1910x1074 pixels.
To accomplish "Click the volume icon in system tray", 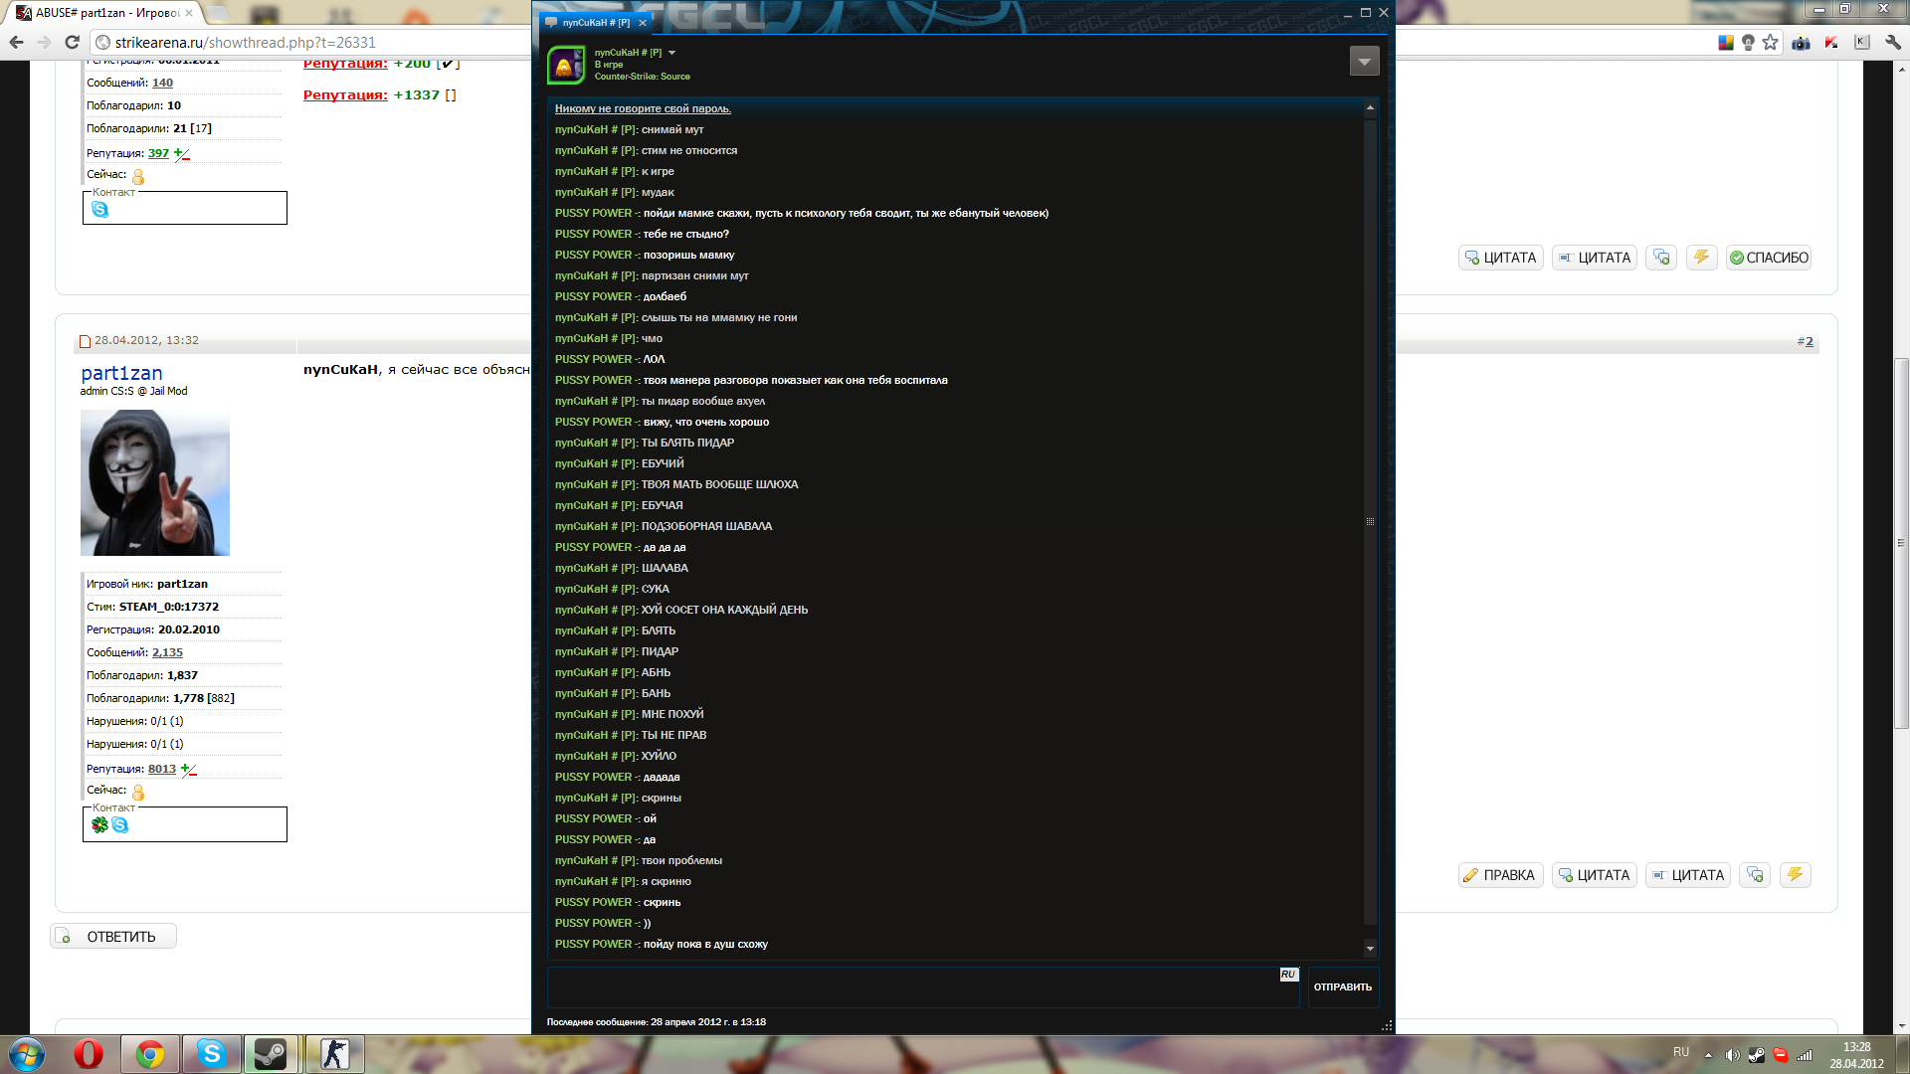I will click(x=1732, y=1055).
